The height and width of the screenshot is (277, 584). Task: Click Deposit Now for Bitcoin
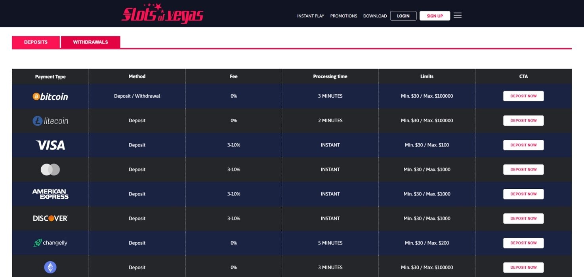[x=523, y=96]
